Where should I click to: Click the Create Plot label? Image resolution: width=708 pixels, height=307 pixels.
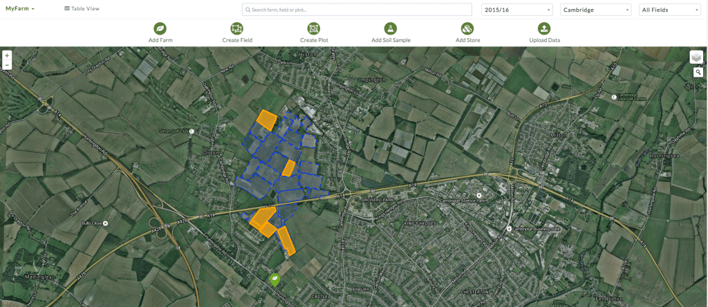click(314, 40)
